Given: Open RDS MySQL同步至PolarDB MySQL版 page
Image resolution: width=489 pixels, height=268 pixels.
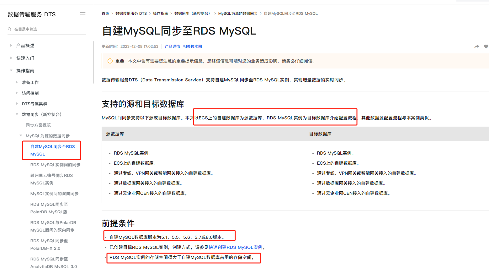Looking at the screenshot, I should (49, 208).
